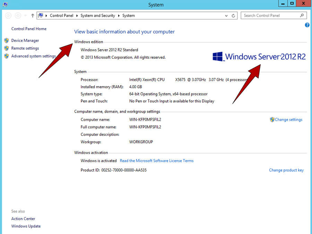
Task: Close the System window
Action: point(304,3)
